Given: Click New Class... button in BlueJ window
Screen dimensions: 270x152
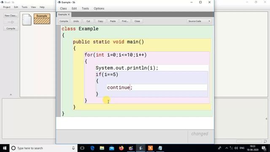Looking at the screenshot, I should [x=11, y=16].
